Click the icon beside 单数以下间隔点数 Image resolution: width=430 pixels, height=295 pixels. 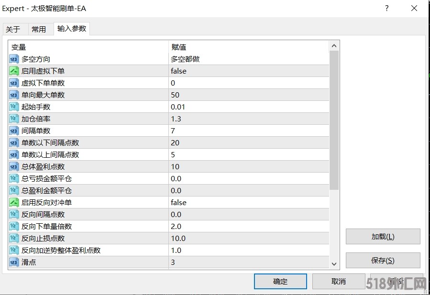(14, 143)
